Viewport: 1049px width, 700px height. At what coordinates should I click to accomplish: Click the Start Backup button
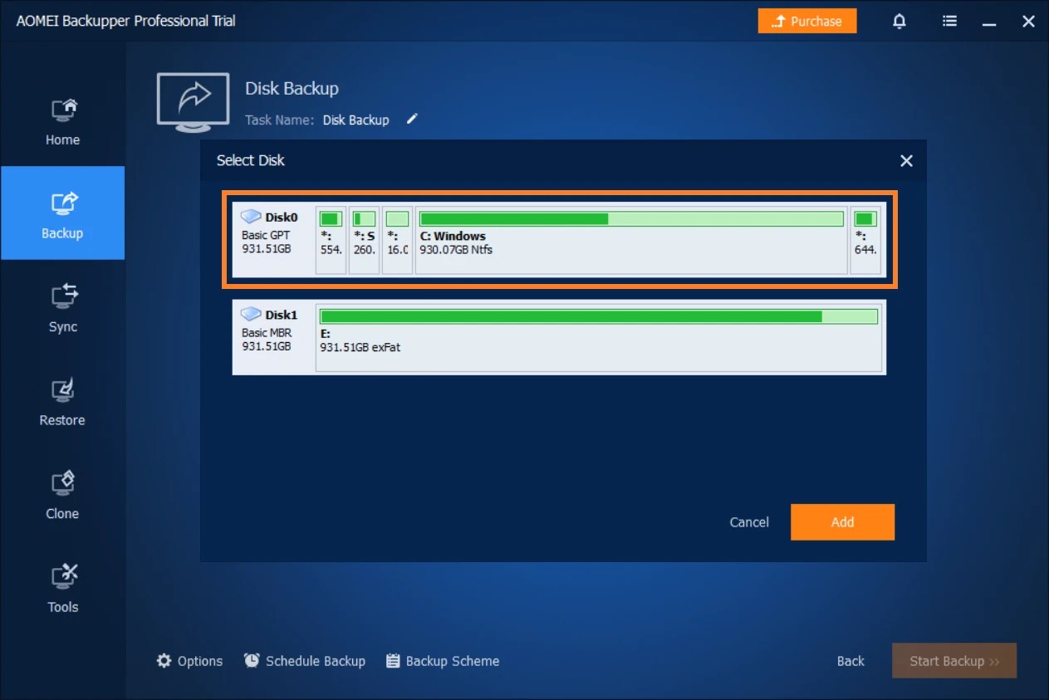click(x=954, y=661)
